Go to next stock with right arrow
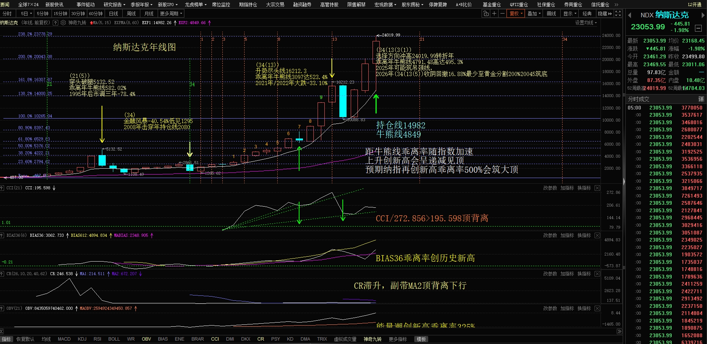 click(702, 15)
